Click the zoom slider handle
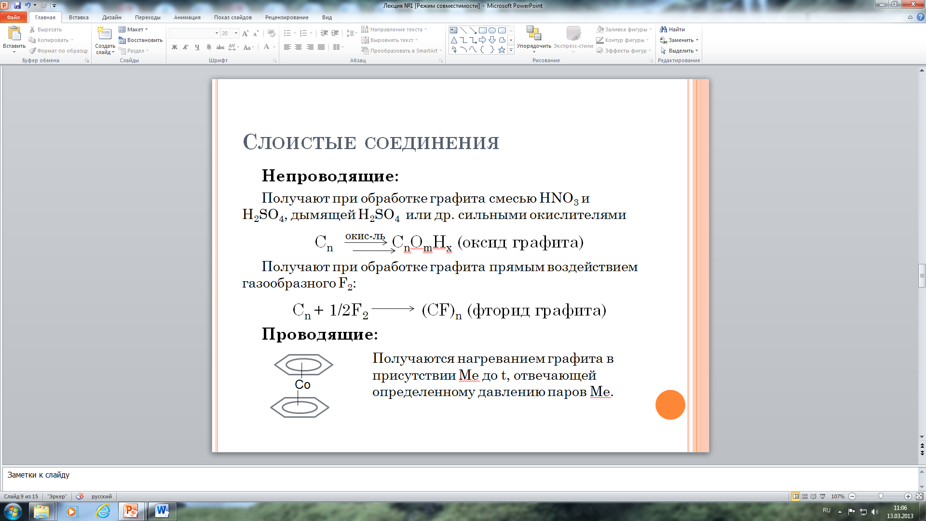The height and width of the screenshot is (521, 926). coord(881,496)
